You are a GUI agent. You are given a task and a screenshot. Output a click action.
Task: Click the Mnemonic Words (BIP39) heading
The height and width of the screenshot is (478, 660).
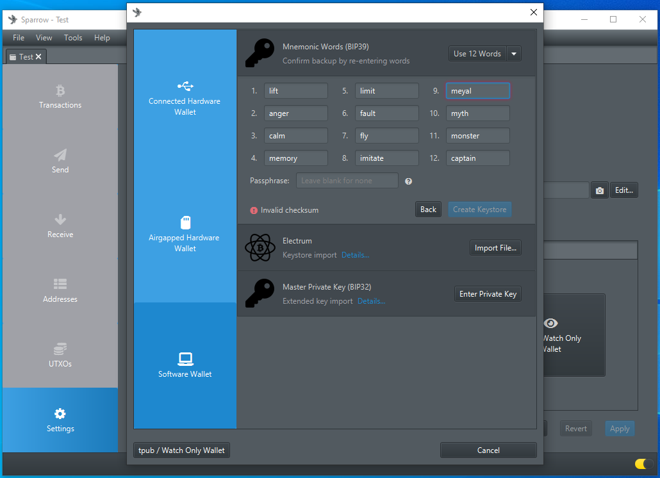coord(326,47)
